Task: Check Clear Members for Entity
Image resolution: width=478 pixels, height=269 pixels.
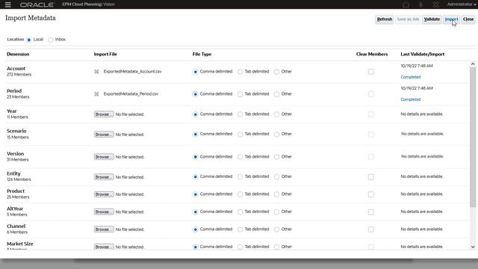Action: coord(371,177)
